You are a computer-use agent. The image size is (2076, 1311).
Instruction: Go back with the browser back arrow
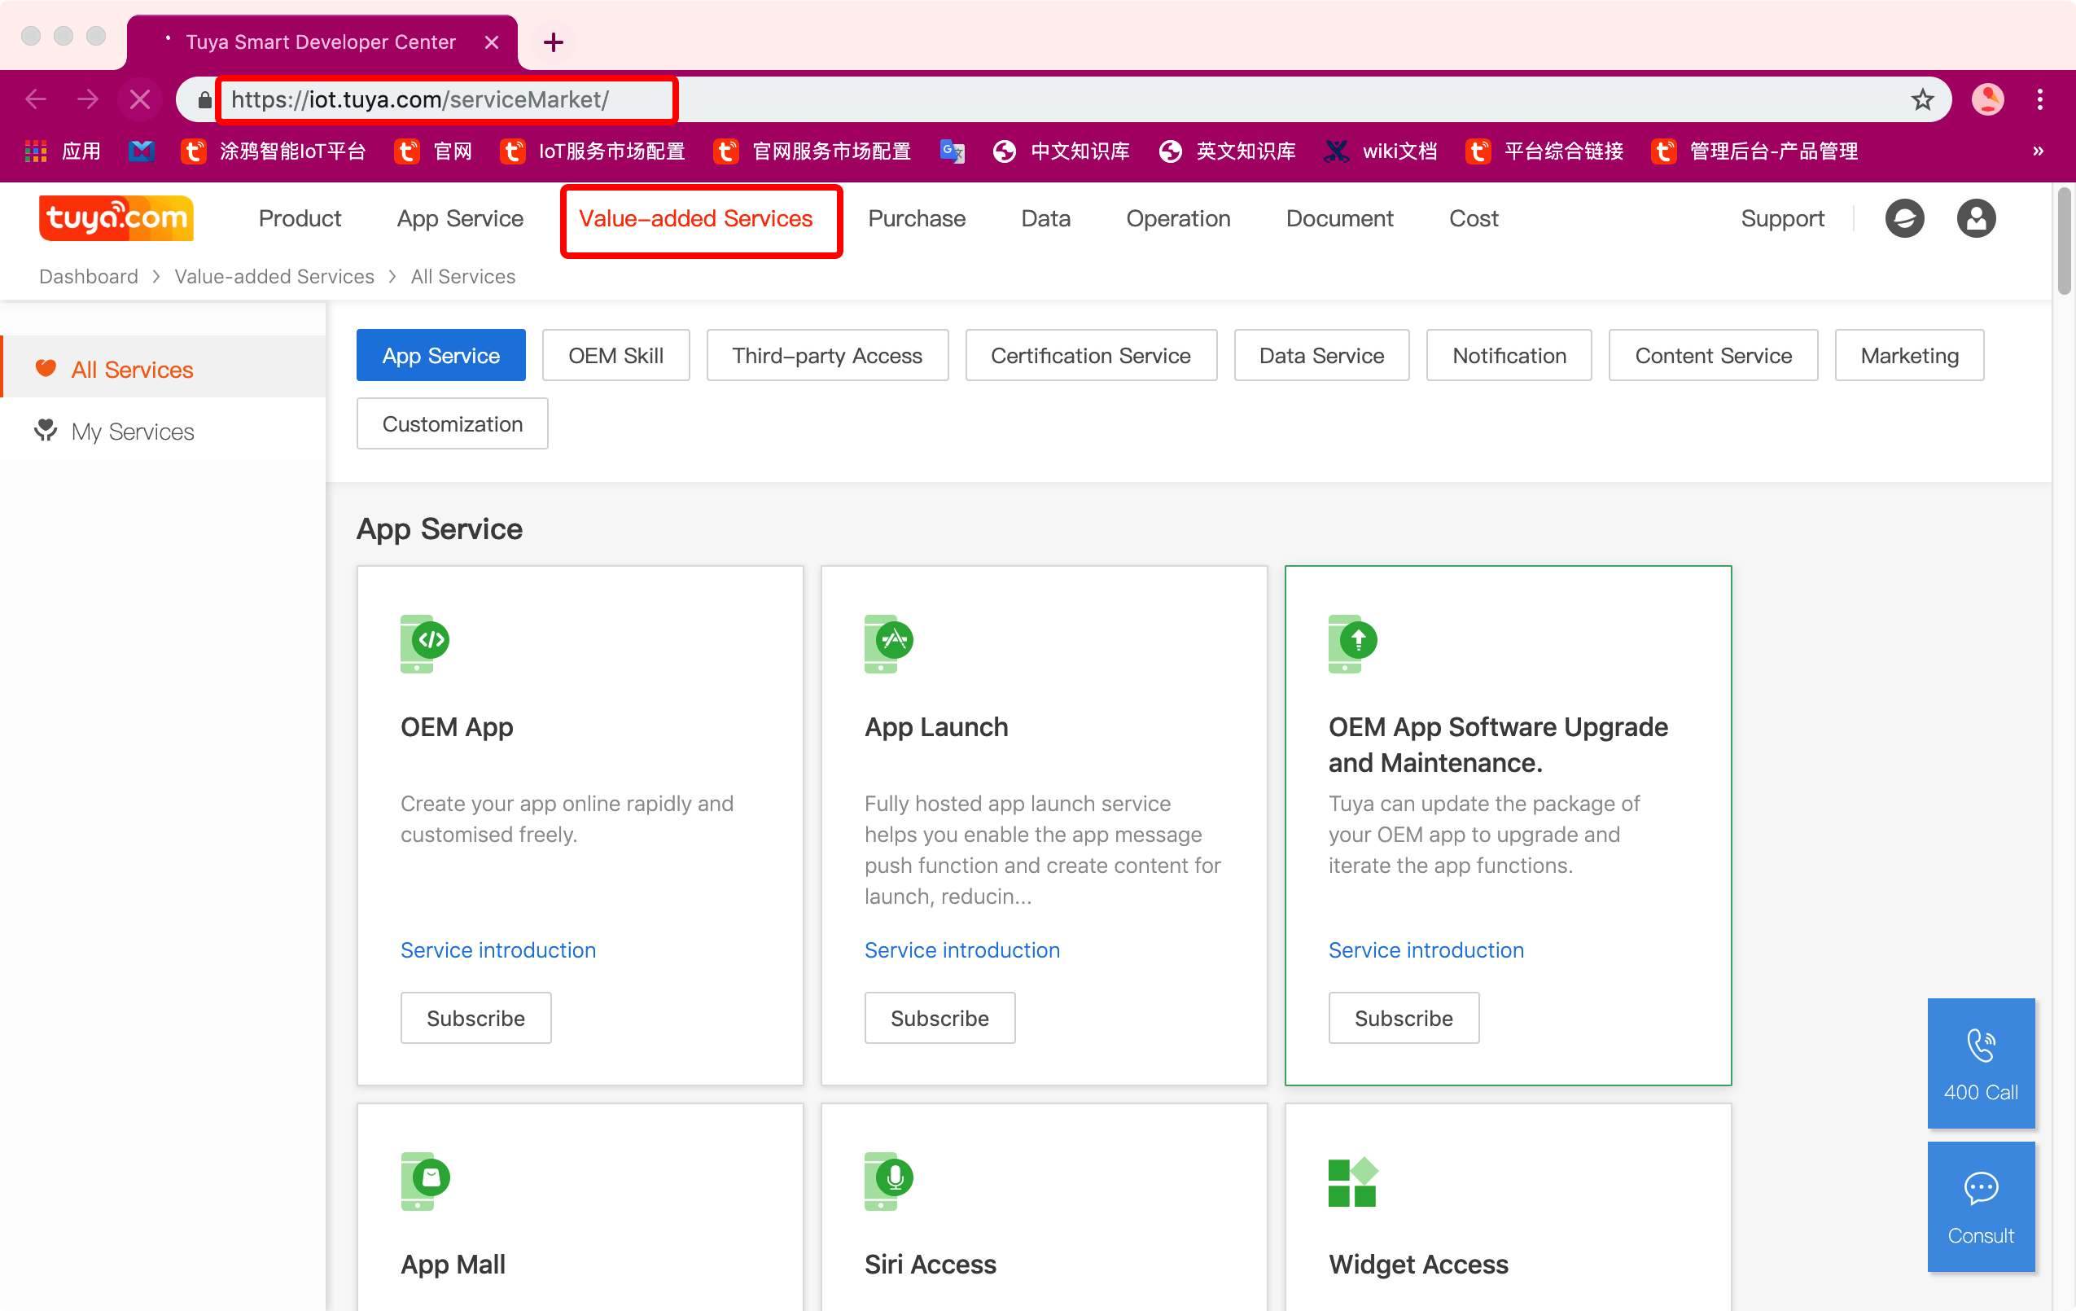click(x=36, y=99)
